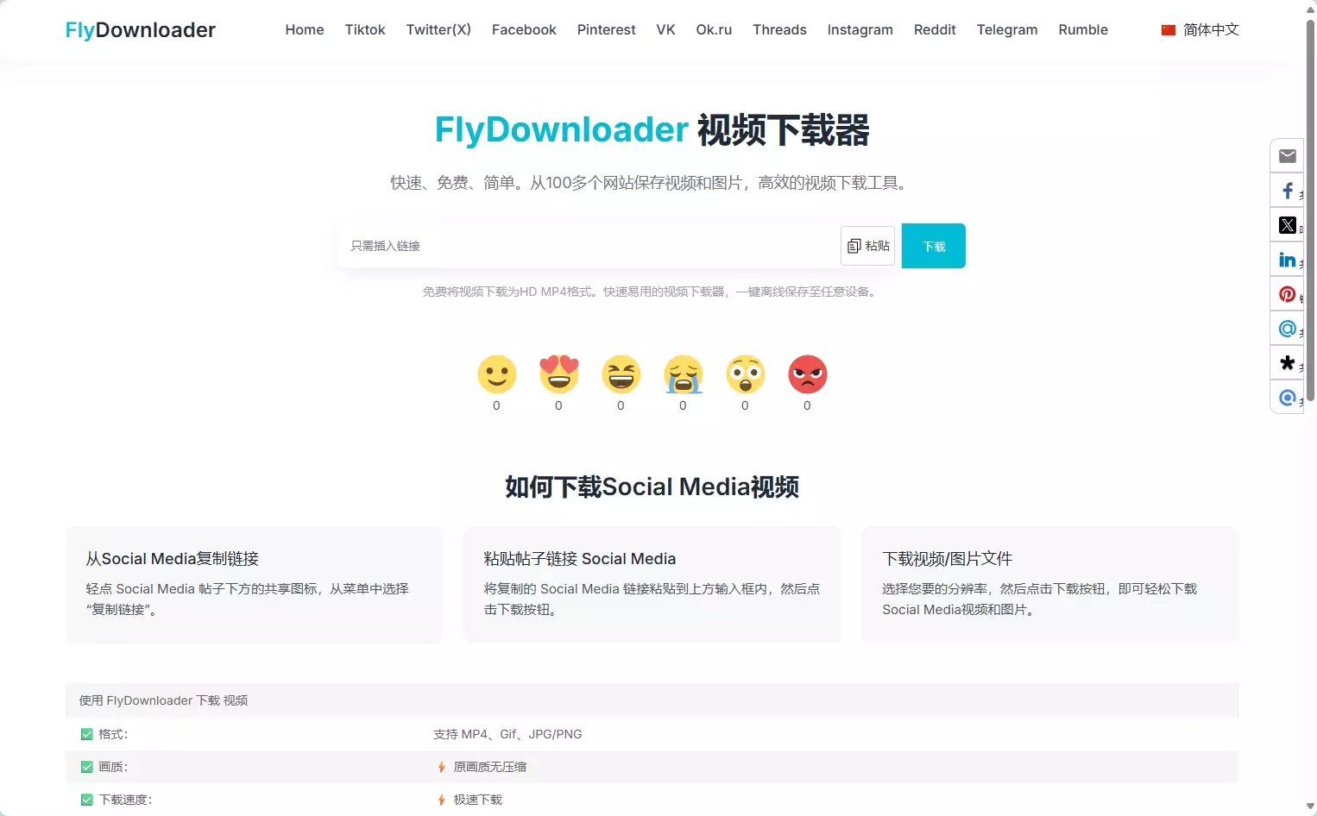Click the green check next to 格式

click(86, 734)
